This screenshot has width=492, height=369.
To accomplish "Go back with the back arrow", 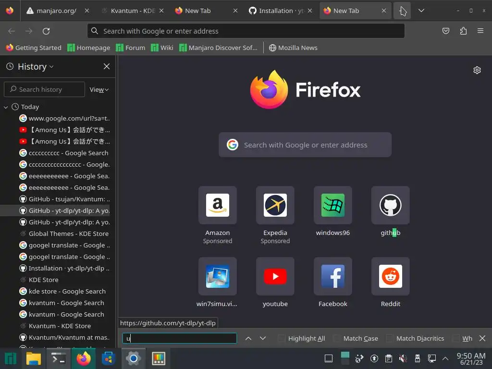I will [12, 31].
